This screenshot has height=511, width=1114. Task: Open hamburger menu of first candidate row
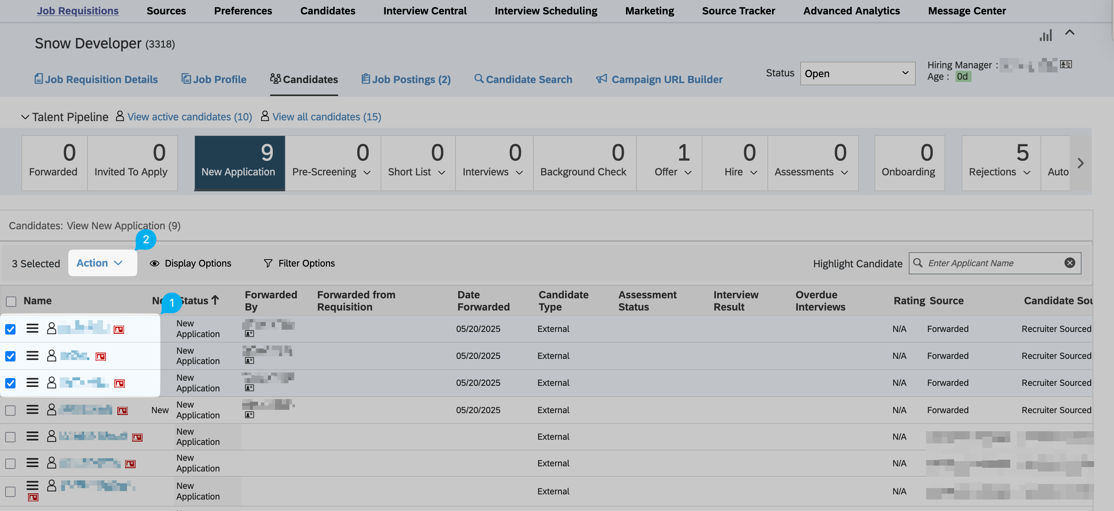(x=32, y=328)
